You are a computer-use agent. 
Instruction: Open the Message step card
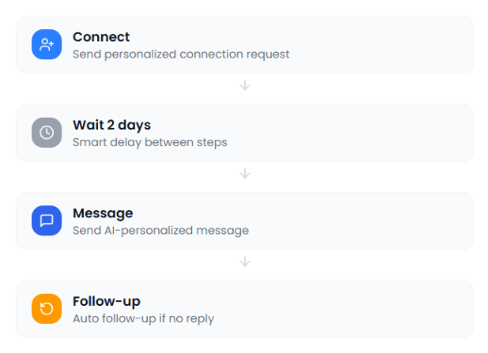[245, 221]
